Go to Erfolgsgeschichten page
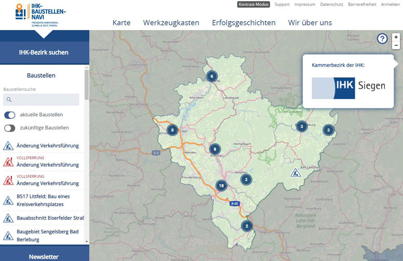The height and width of the screenshot is (261, 403). point(243,22)
